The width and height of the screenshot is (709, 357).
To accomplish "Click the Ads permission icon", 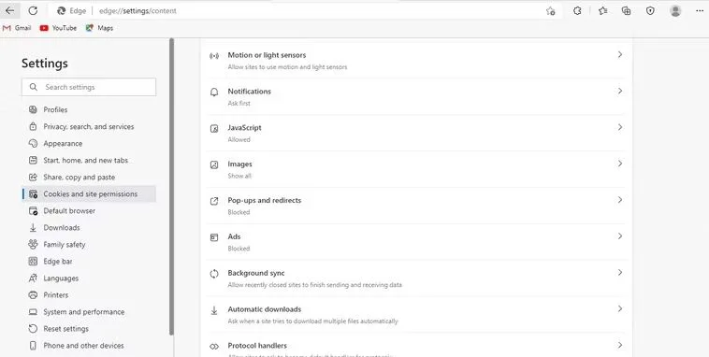I will click(214, 237).
